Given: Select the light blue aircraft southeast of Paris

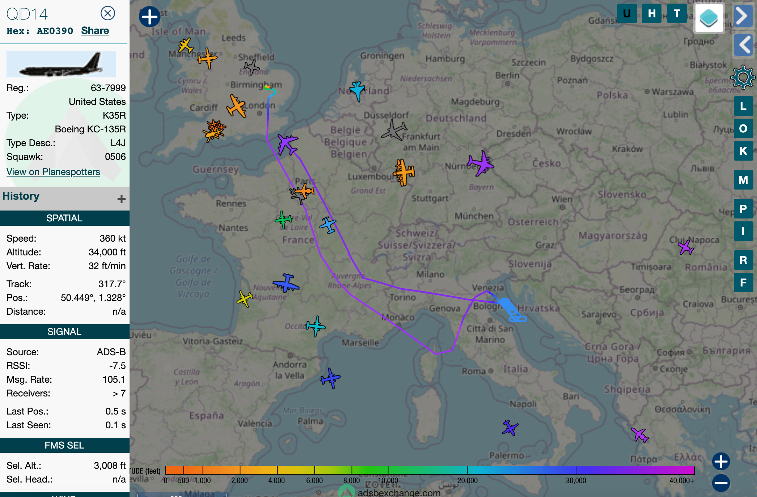Looking at the screenshot, I should click(x=328, y=225).
